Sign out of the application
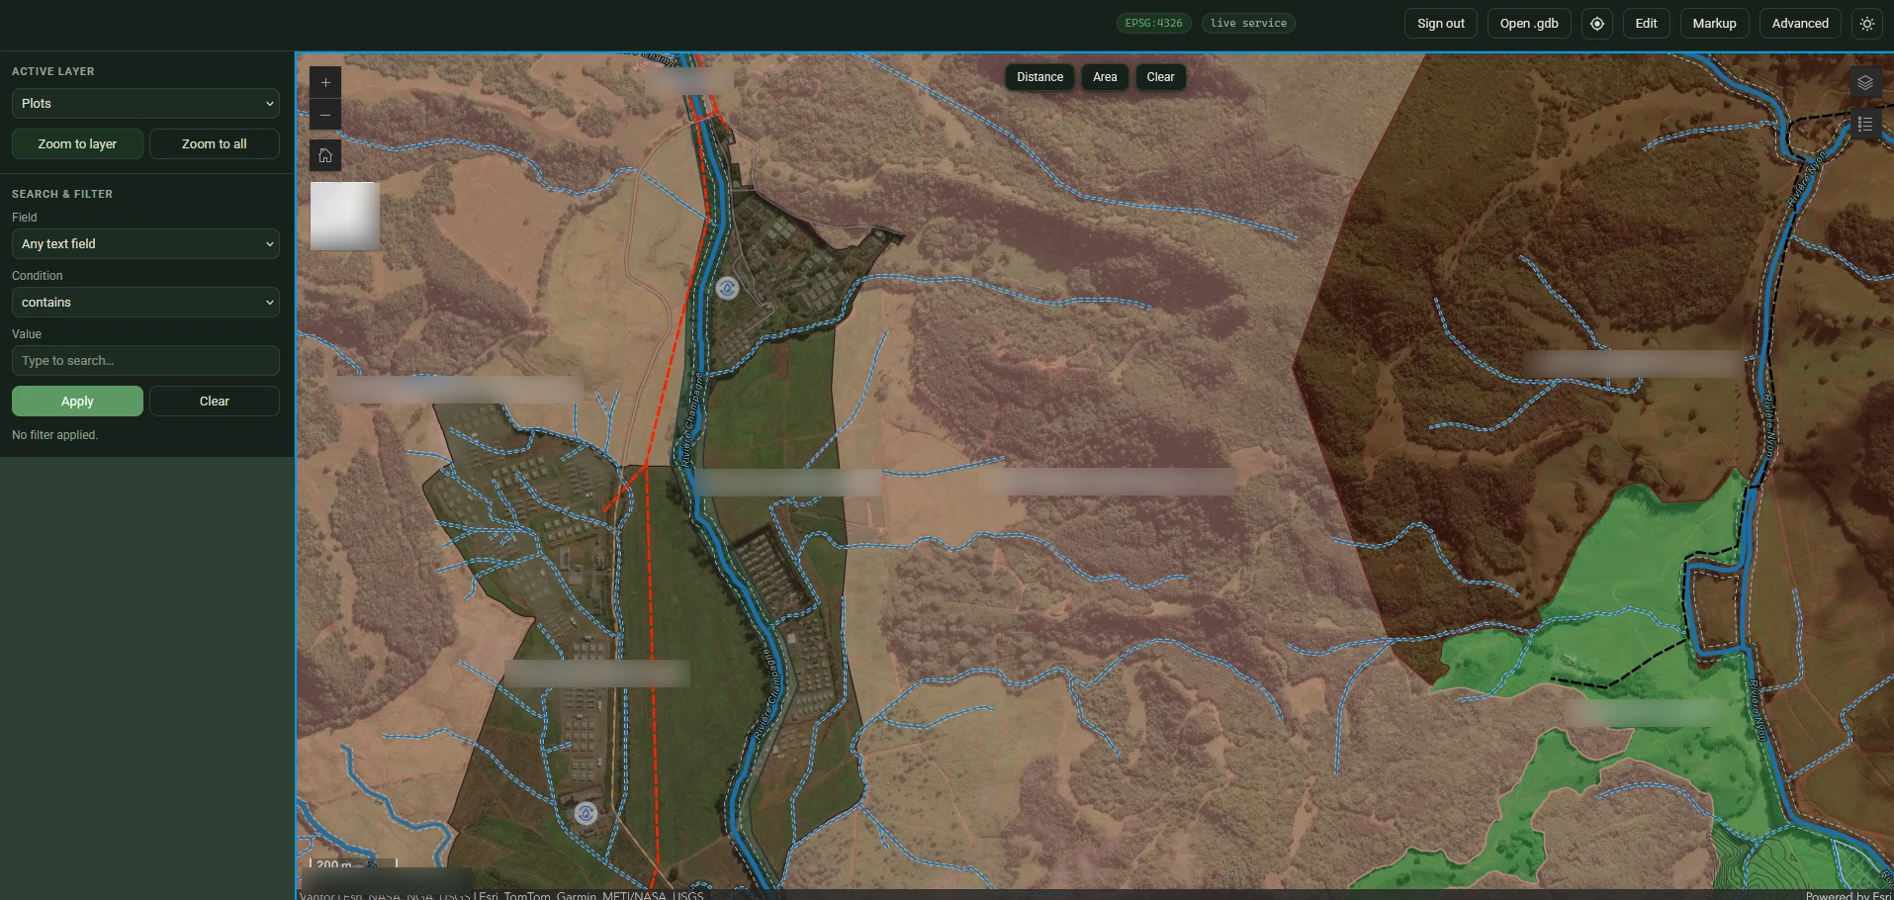Screen dimensions: 1894x900 (x=1441, y=24)
